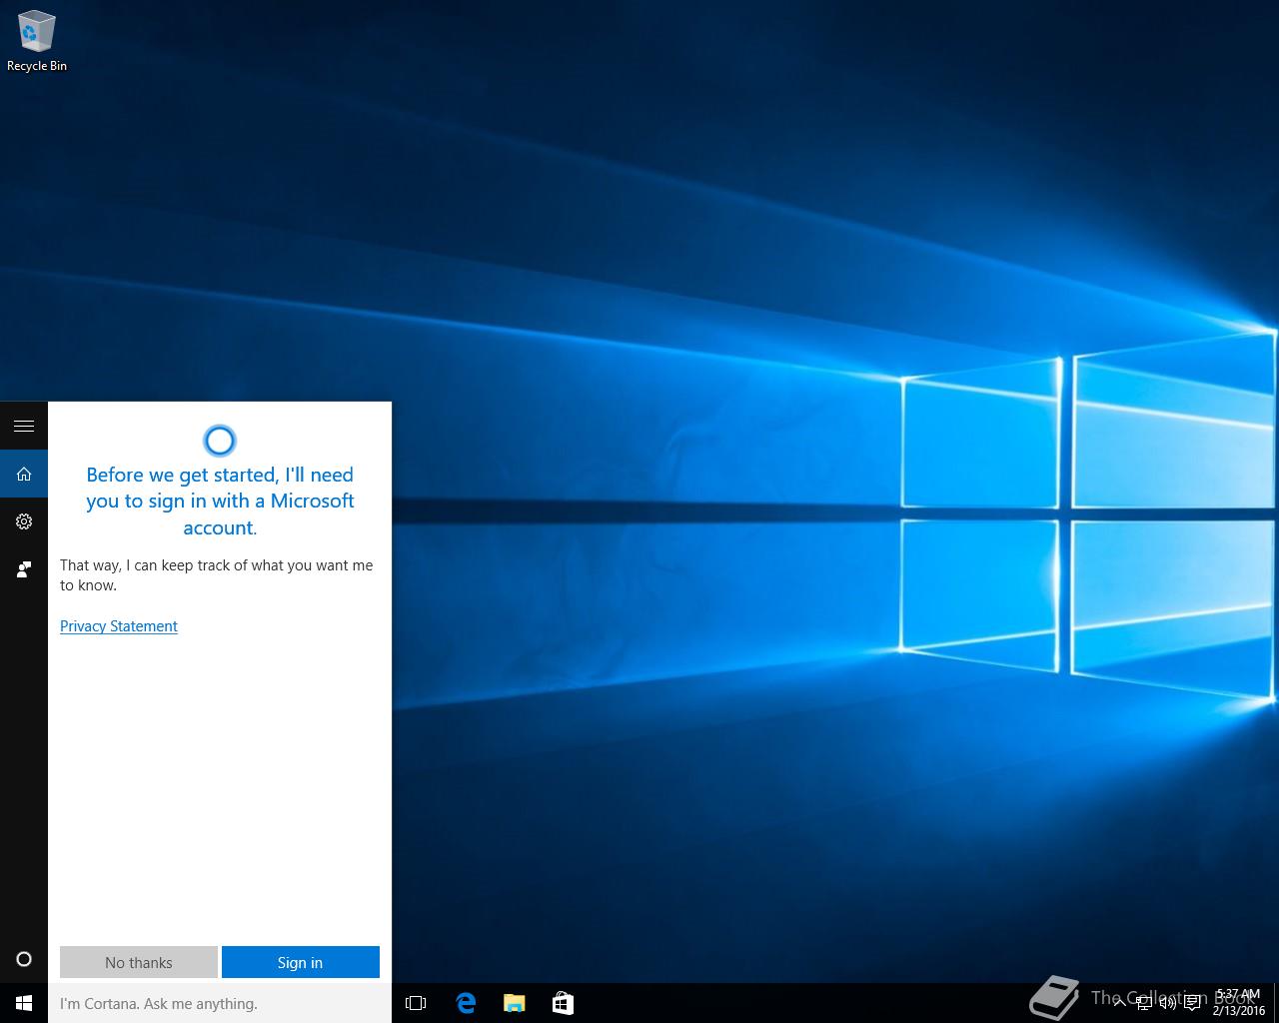Open the Privacy Statement link
Screen dimensions: 1279x1023
coord(119,626)
